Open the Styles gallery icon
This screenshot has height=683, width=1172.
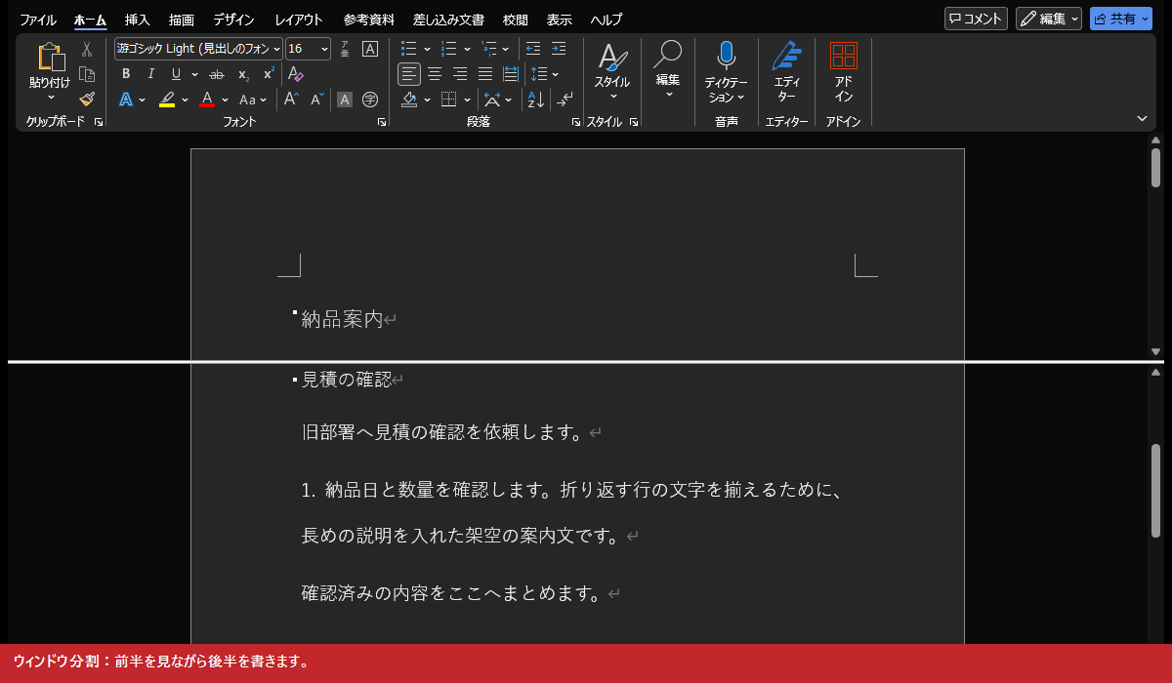[x=613, y=58]
